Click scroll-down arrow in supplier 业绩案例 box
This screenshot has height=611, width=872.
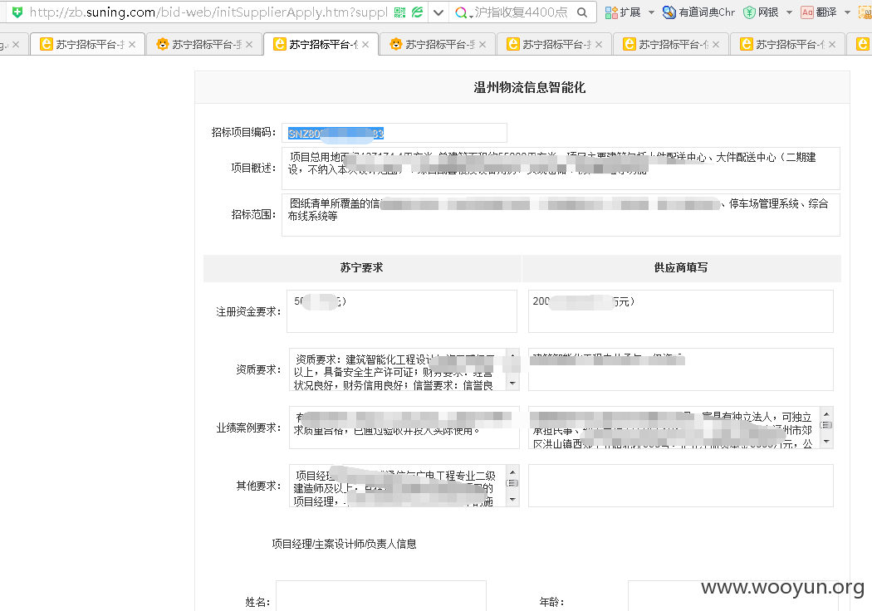(x=826, y=442)
